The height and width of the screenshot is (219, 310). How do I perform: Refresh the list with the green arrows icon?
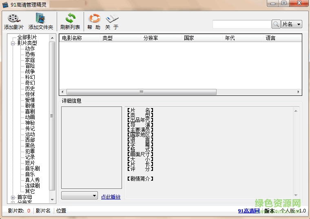(x=71, y=18)
